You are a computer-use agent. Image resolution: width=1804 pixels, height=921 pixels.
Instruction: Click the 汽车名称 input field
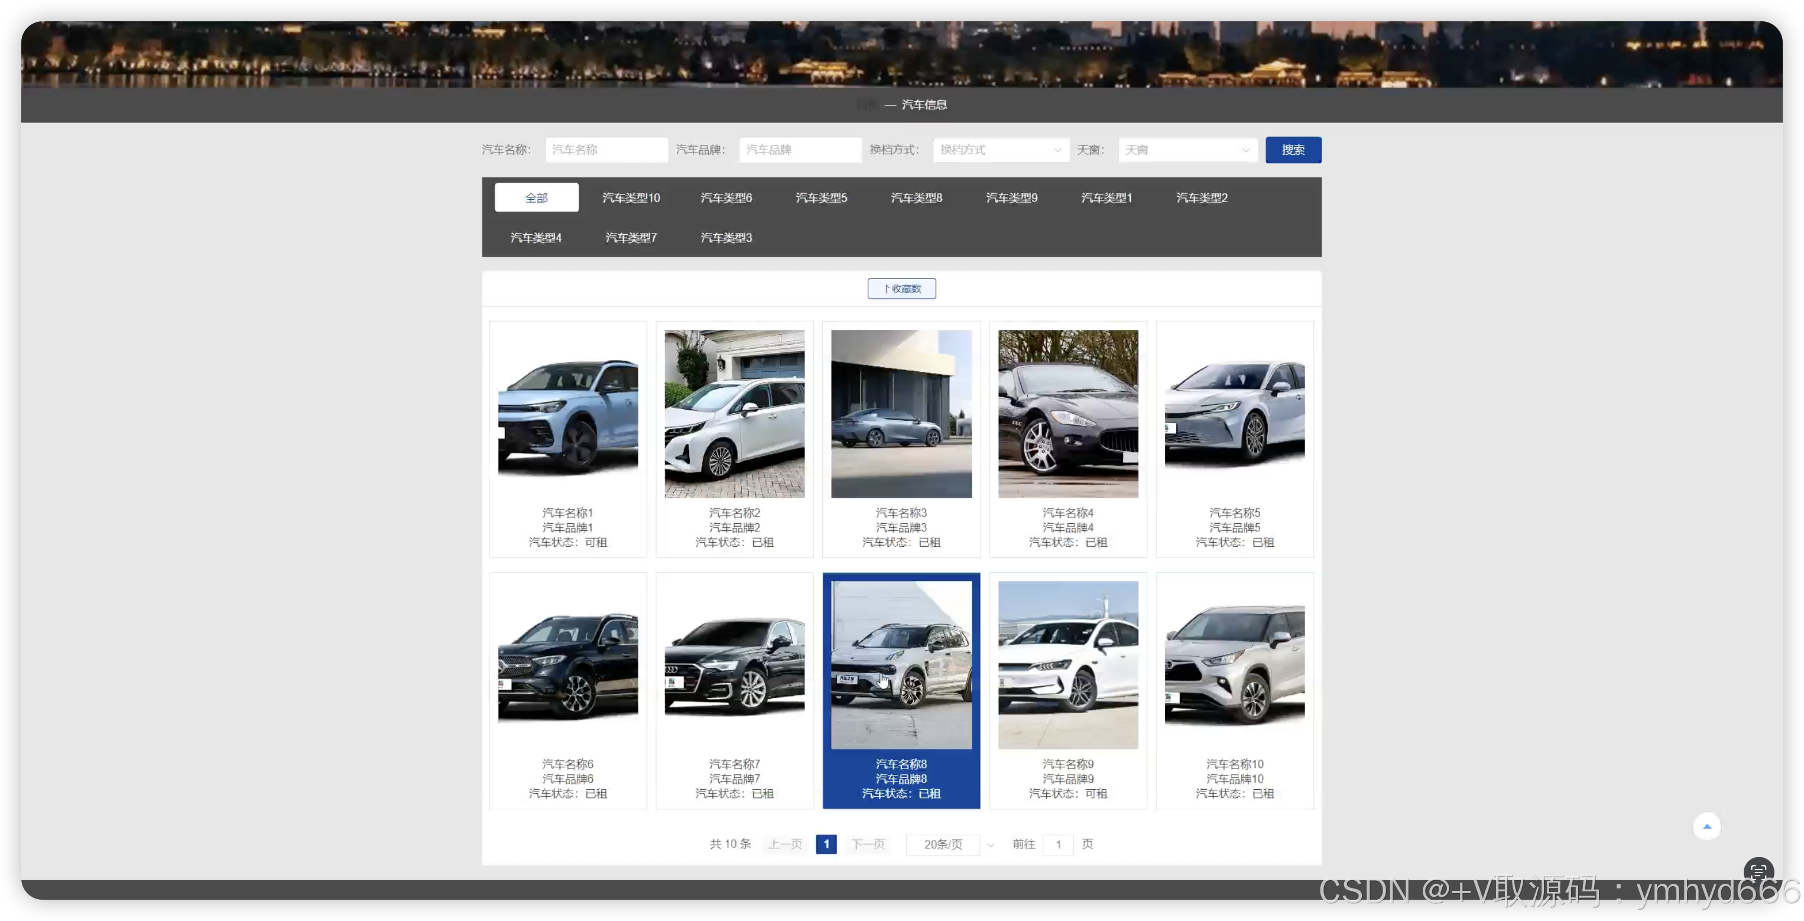[606, 150]
